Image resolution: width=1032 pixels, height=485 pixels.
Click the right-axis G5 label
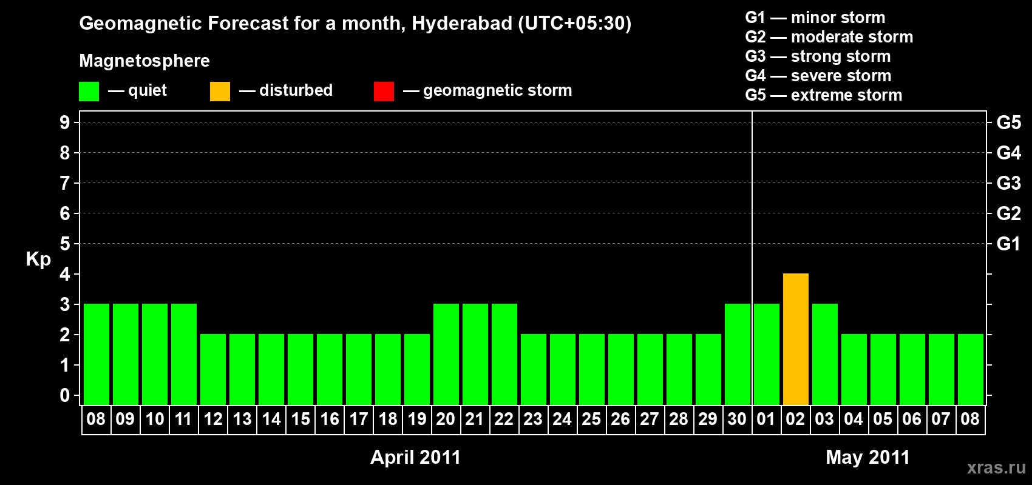(1009, 122)
